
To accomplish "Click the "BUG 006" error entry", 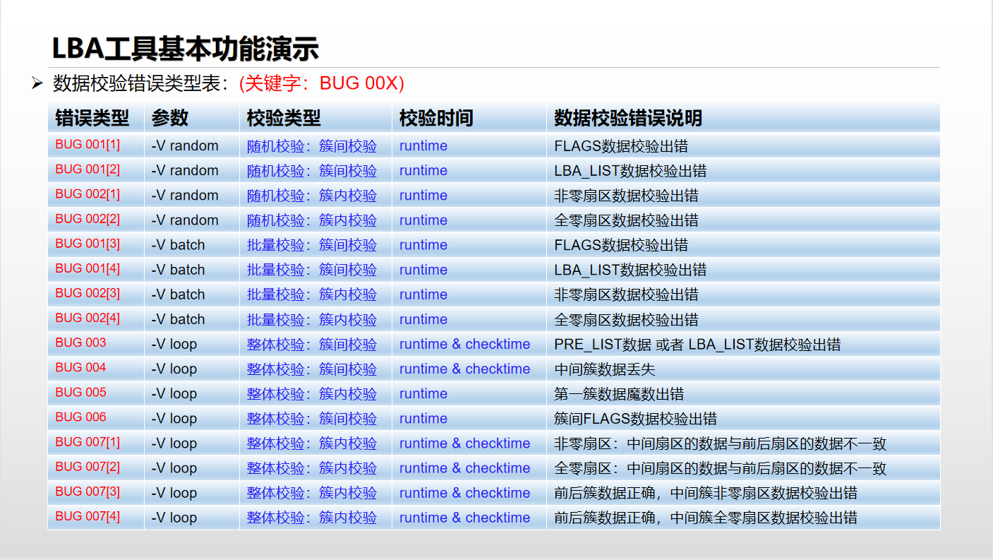I will coord(73,418).
